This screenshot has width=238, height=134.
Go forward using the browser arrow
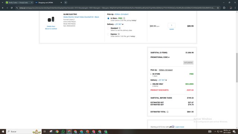(x=7, y=8)
